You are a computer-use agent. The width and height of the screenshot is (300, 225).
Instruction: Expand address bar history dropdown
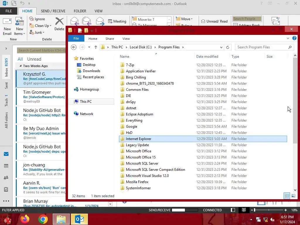(x=221, y=47)
